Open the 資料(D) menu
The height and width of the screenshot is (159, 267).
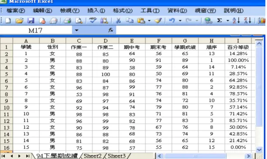click(x=177, y=11)
